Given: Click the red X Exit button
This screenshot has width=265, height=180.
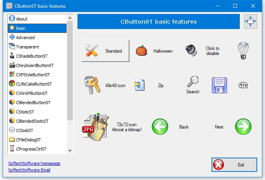Looking at the screenshot, I should tap(234, 165).
